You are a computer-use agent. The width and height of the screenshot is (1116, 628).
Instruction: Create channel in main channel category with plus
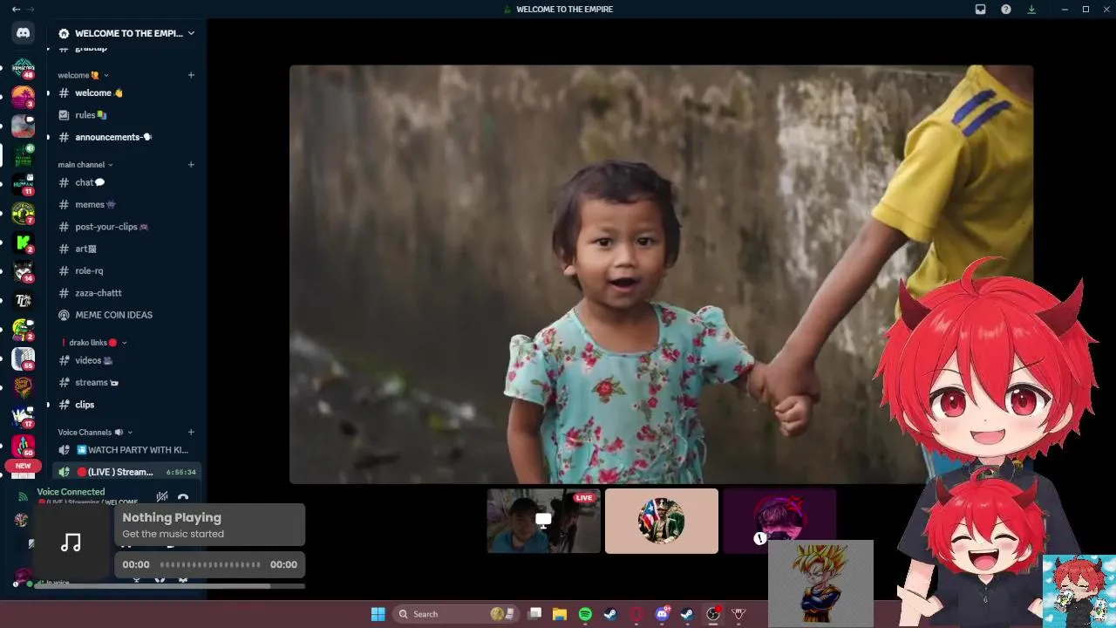pyautogui.click(x=191, y=164)
